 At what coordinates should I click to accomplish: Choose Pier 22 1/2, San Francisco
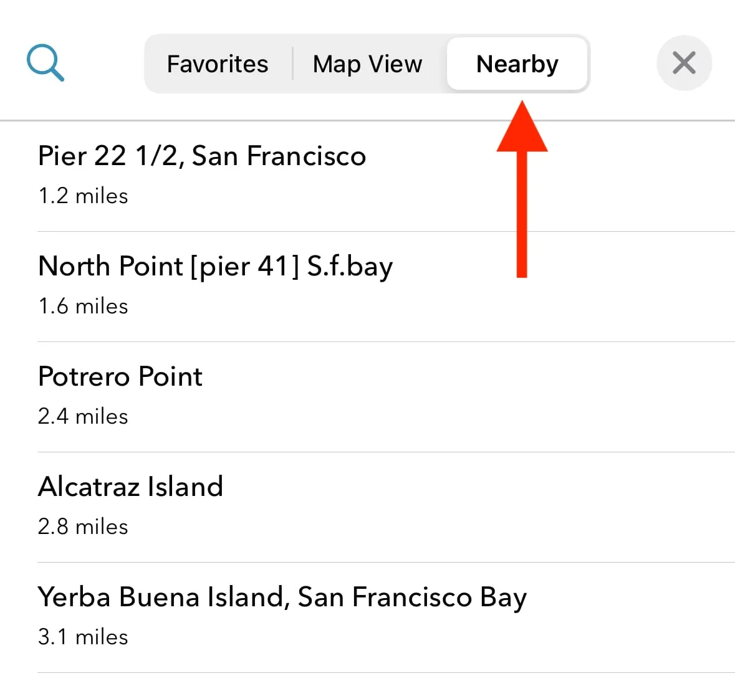(x=202, y=156)
